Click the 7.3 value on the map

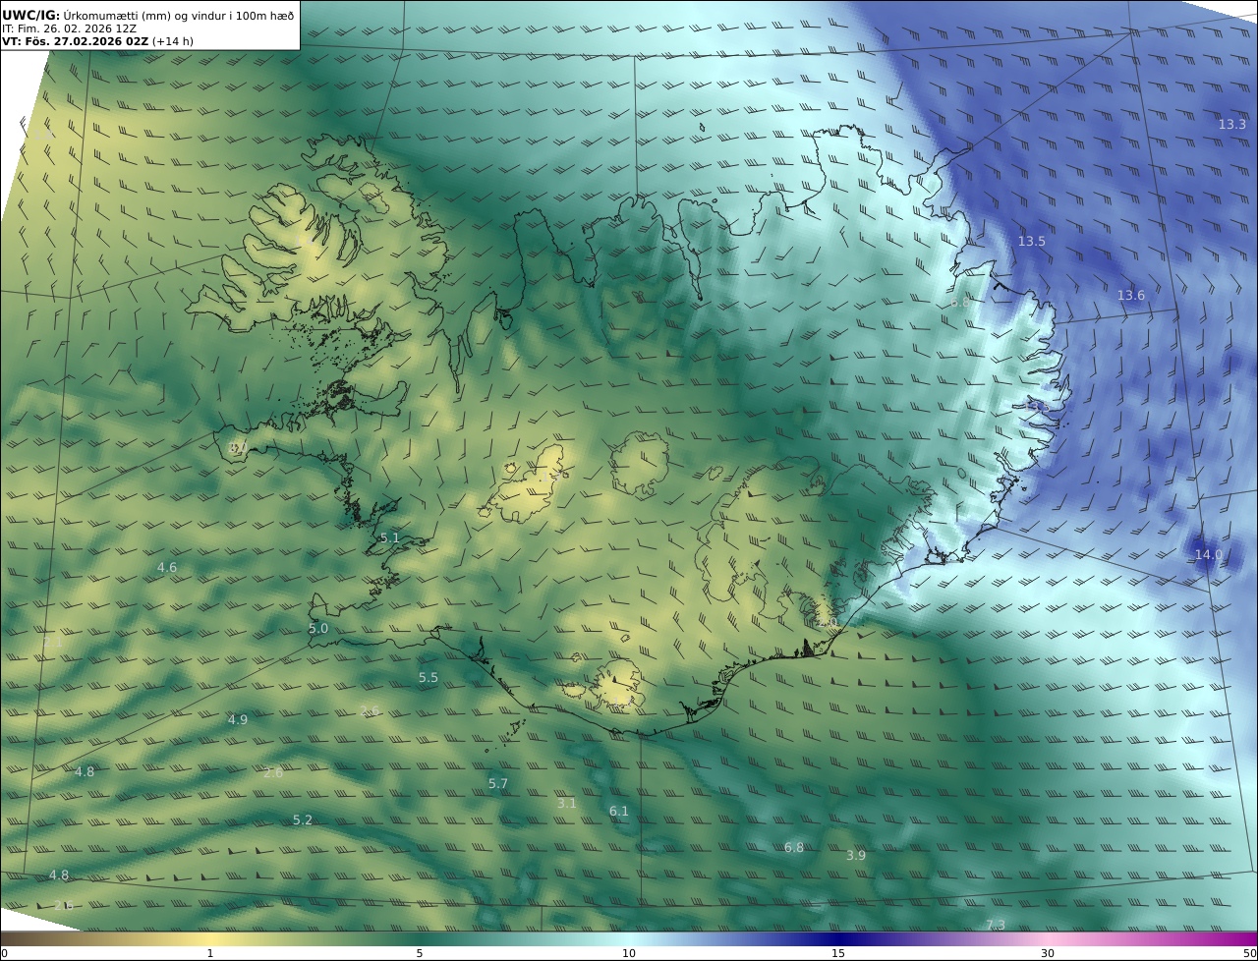tap(996, 925)
